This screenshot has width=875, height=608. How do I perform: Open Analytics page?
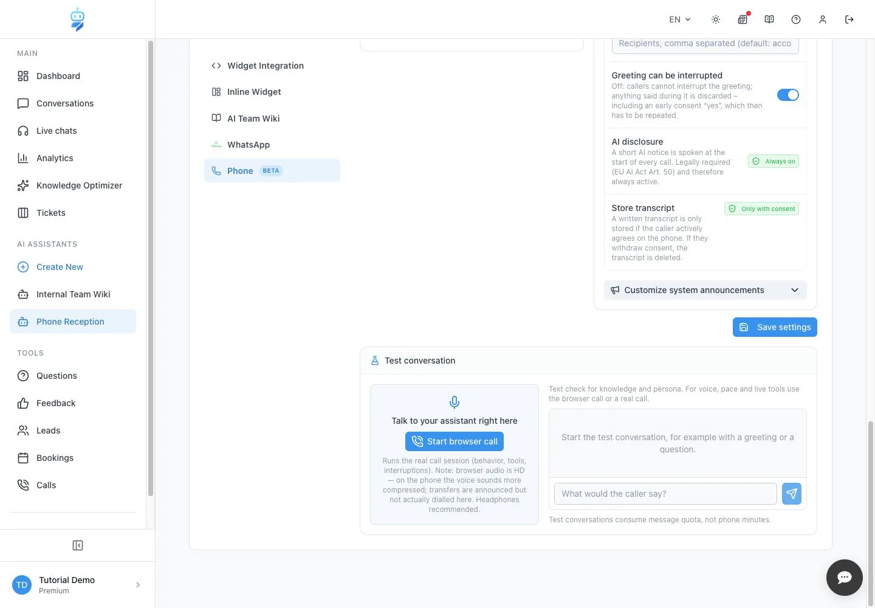[x=73, y=158]
